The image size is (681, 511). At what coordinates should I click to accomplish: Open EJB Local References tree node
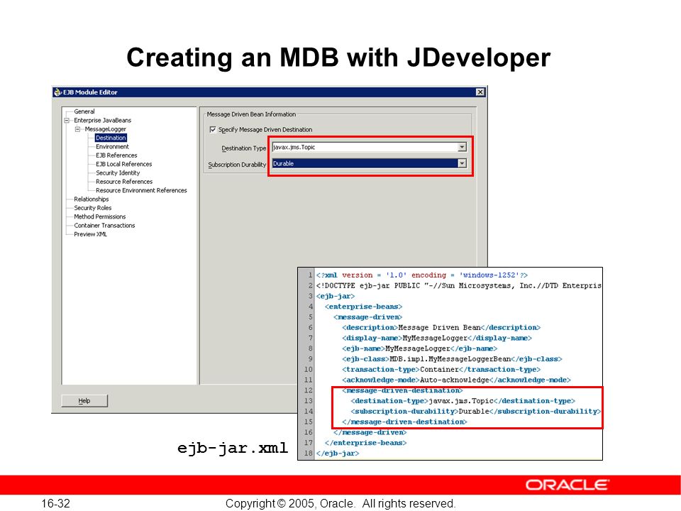pyautogui.click(x=123, y=164)
